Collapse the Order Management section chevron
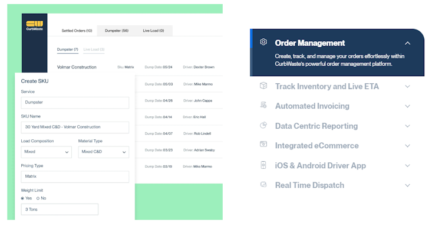This screenshot has height=245, width=442. [407, 43]
